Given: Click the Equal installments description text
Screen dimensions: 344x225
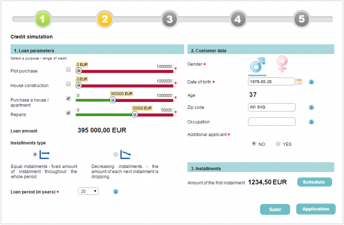Looking at the screenshot, I should tap(44, 171).
